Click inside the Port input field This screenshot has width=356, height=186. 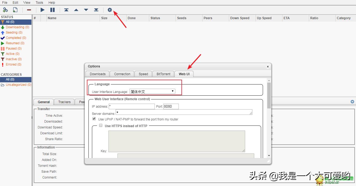pos(171,106)
